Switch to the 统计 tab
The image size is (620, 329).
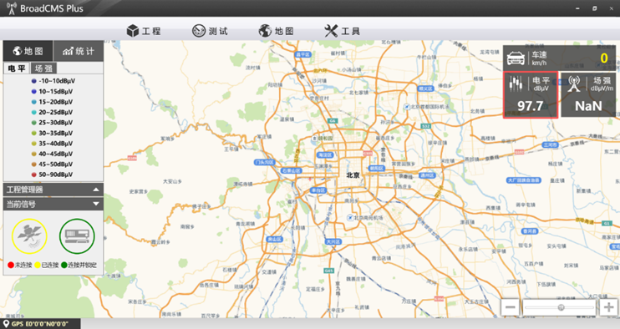tap(79, 51)
